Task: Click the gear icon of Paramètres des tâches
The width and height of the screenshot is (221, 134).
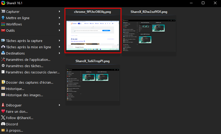Action: [3, 66]
